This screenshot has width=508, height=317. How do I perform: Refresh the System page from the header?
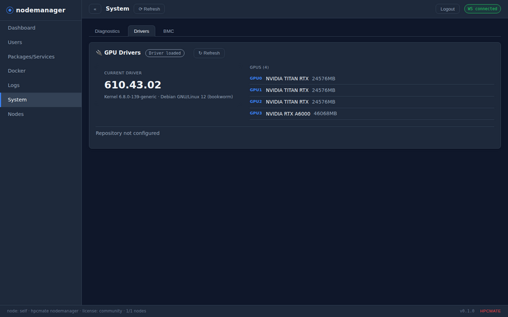tap(149, 9)
